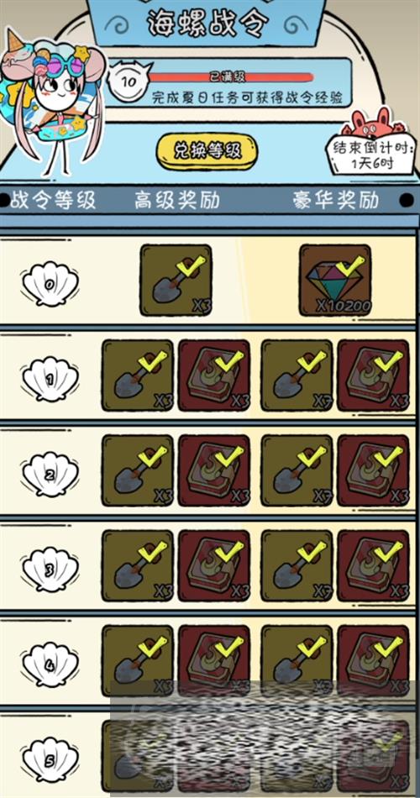Select level 3 advanced red book reward

pos(214,565)
